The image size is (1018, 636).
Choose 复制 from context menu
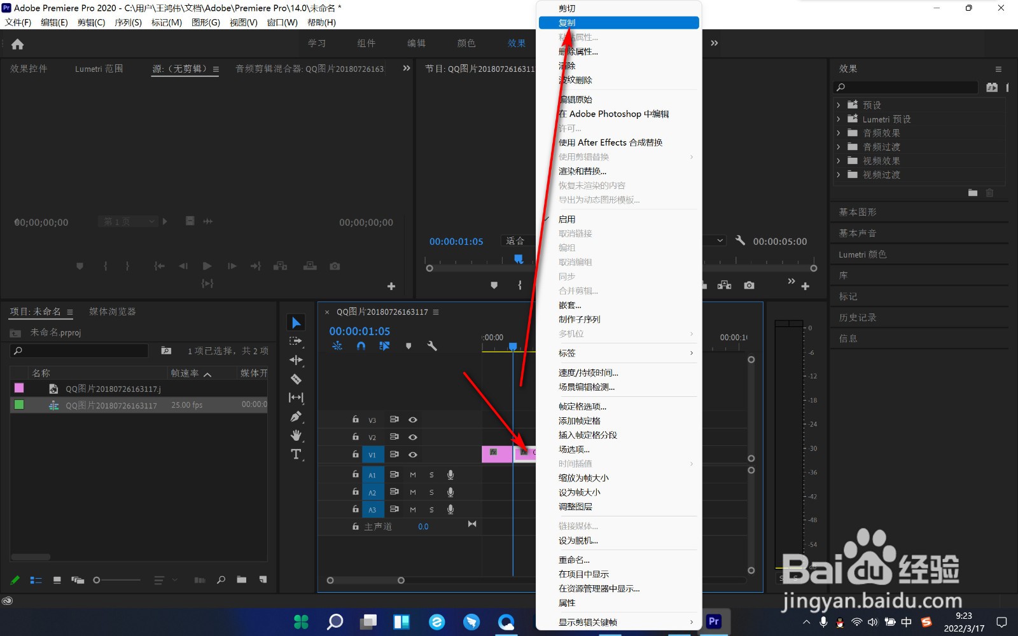(x=619, y=23)
